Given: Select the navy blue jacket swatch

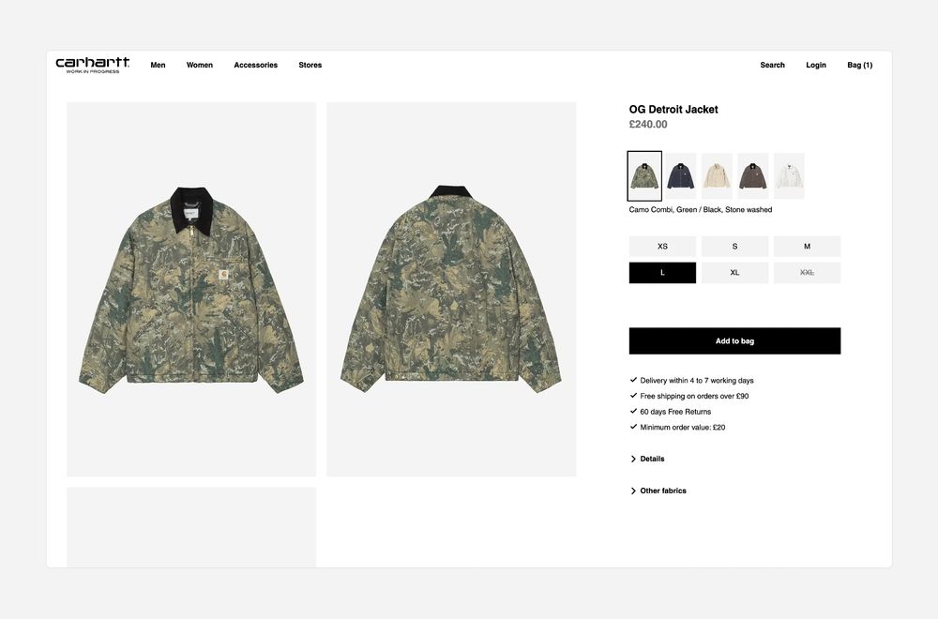Looking at the screenshot, I should click(681, 175).
